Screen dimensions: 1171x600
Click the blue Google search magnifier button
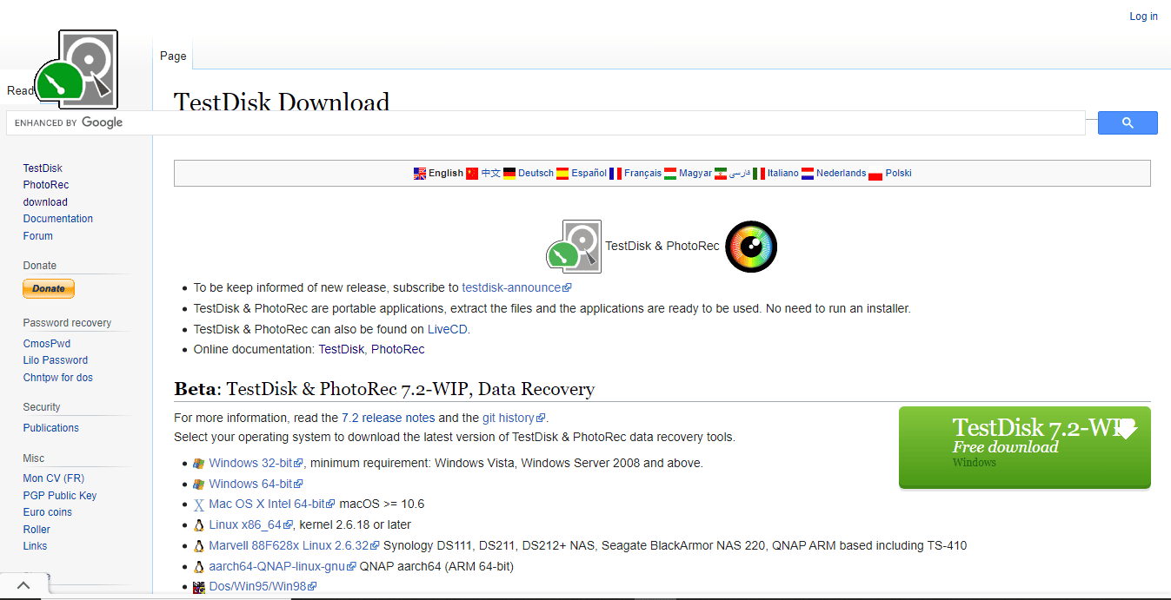(1128, 123)
